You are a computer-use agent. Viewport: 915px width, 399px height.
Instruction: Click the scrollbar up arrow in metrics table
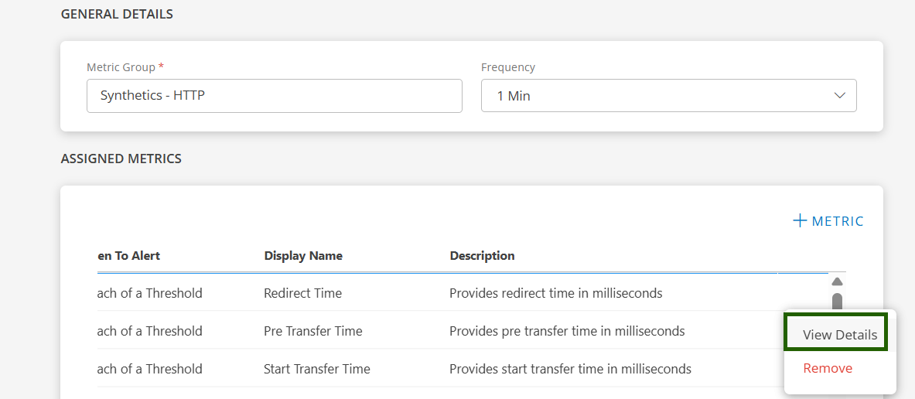[837, 281]
